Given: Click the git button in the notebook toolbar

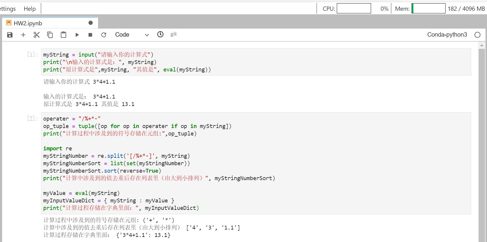Looking at the screenshot, I should pyautogui.click(x=173, y=34).
